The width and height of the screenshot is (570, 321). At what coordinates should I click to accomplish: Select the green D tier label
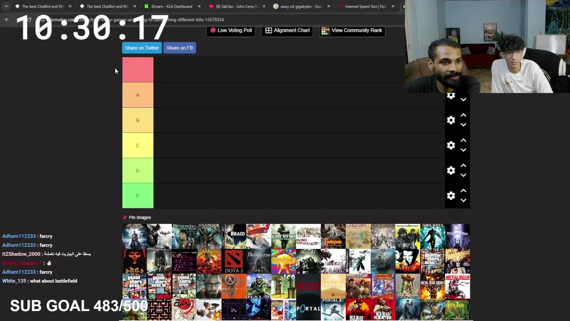coord(138,170)
